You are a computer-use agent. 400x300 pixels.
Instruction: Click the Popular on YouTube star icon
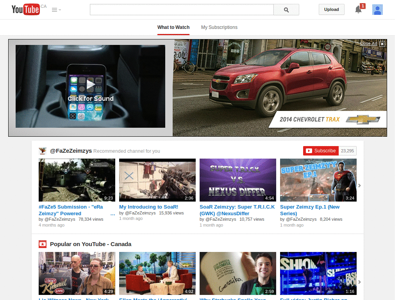(43, 244)
